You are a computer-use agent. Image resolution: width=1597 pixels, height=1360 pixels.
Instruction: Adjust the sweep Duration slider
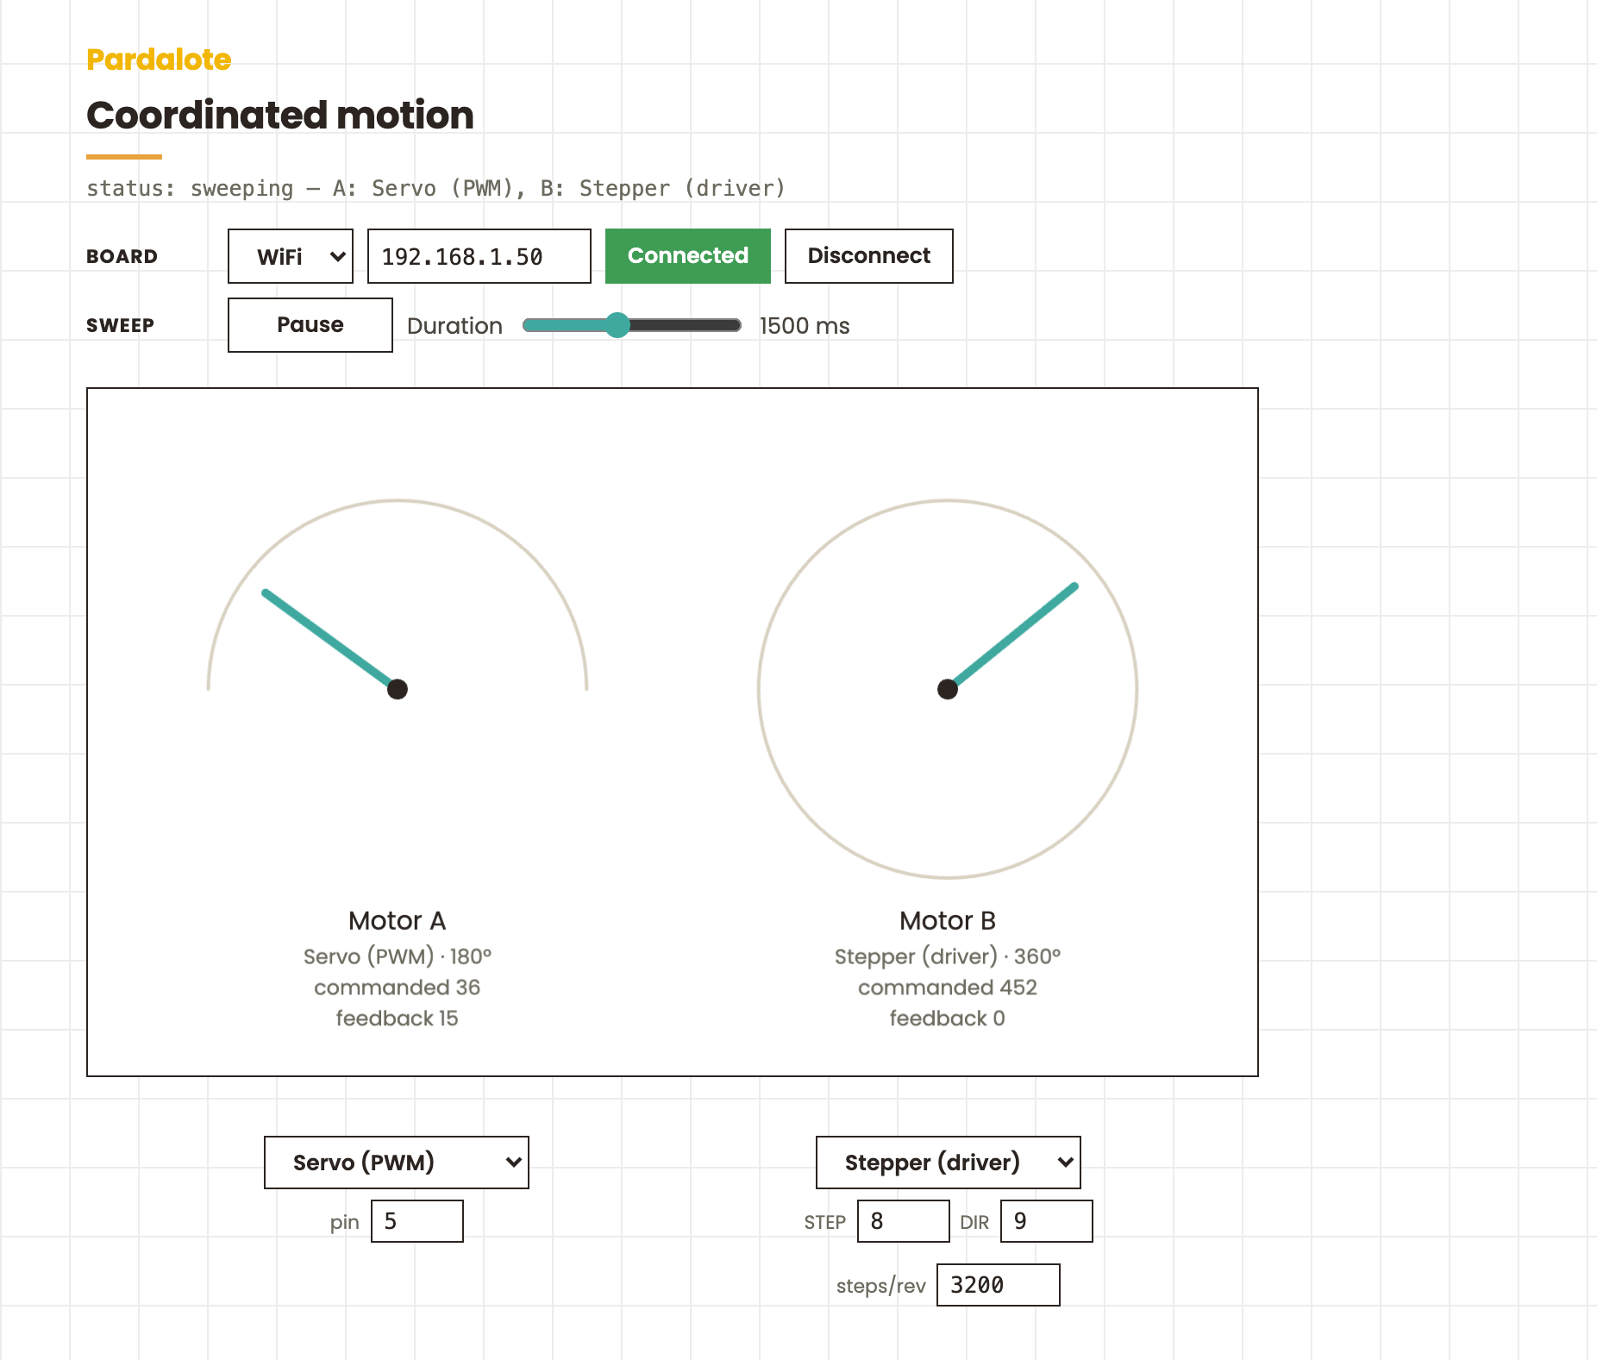pos(632,325)
